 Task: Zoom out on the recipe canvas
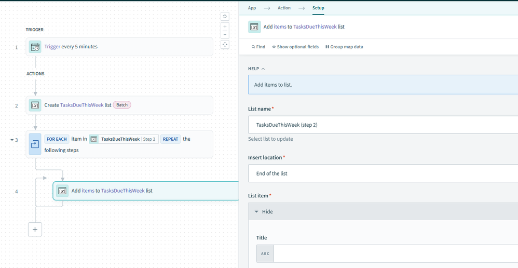225,34
